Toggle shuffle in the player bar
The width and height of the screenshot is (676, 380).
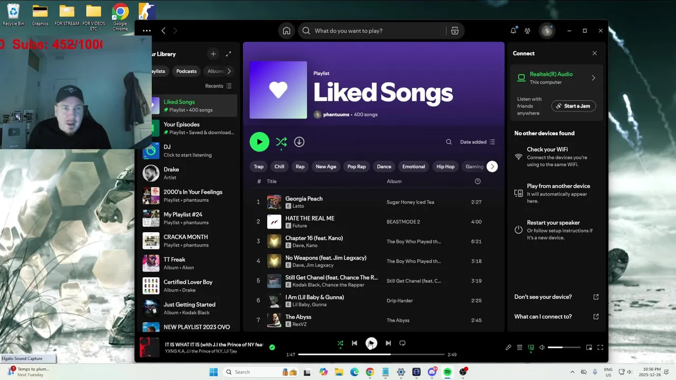point(340,343)
